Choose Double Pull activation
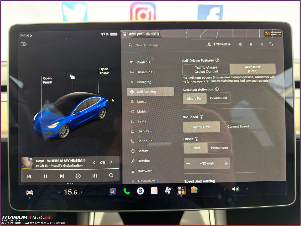Image resolution: width=301 pixels, height=226 pixels. (x=218, y=98)
